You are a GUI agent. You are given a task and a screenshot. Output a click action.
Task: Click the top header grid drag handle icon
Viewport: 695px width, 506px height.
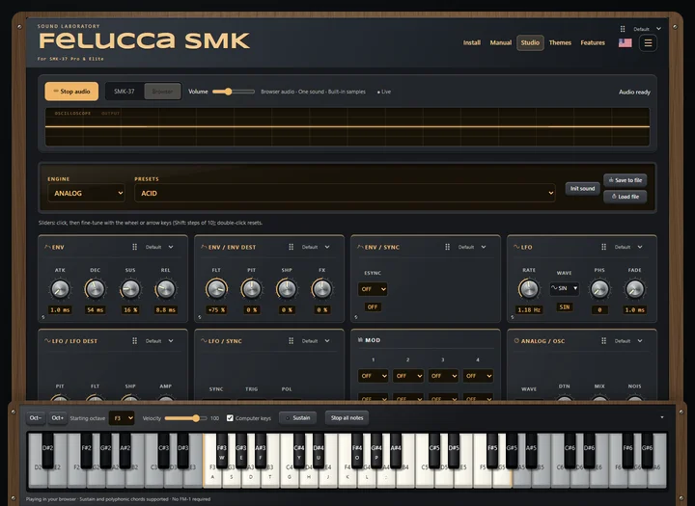pyautogui.click(x=623, y=29)
